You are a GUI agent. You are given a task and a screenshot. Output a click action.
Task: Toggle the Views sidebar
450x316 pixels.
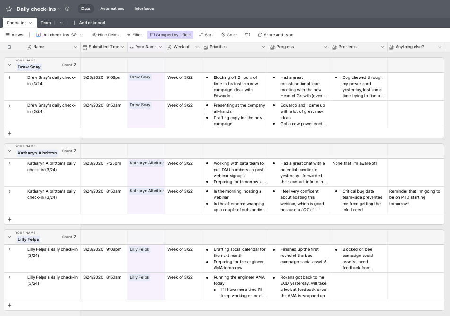click(x=14, y=35)
